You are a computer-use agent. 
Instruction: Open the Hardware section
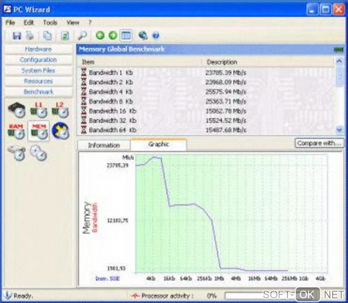[x=39, y=49]
